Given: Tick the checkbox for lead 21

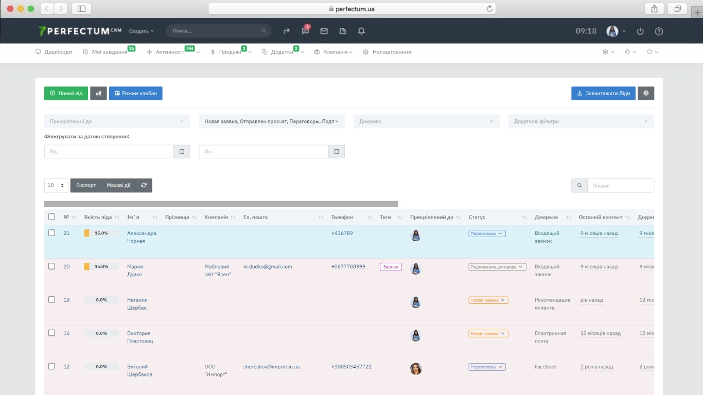Looking at the screenshot, I should [x=51, y=233].
